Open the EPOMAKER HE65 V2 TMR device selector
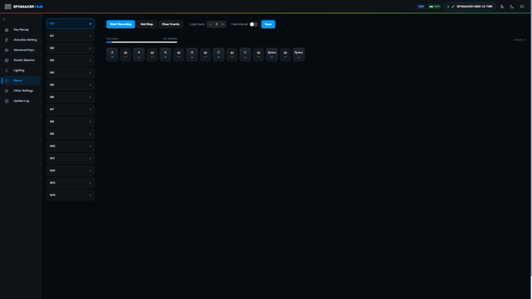 point(470,6)
